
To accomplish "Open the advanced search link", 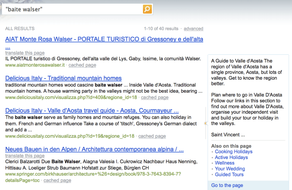I will click(193, 29).
